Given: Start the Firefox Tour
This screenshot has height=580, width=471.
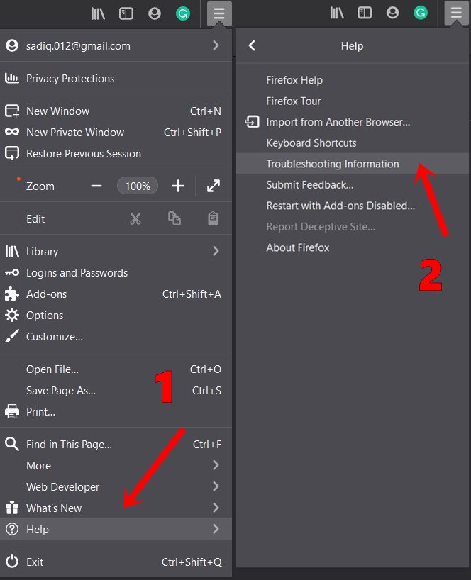Looking at the screenshot, I should 353,101.
